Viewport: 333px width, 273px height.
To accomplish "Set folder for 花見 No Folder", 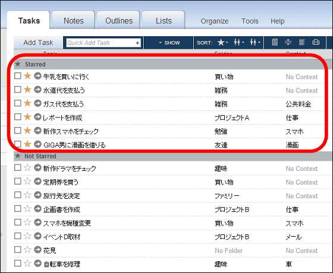I will (x=228, y=250).
